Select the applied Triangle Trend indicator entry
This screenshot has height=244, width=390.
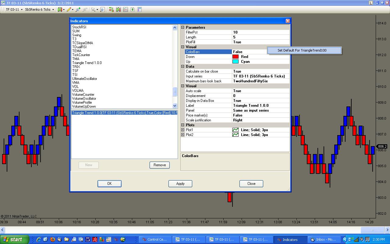click(x=124, y=113)
